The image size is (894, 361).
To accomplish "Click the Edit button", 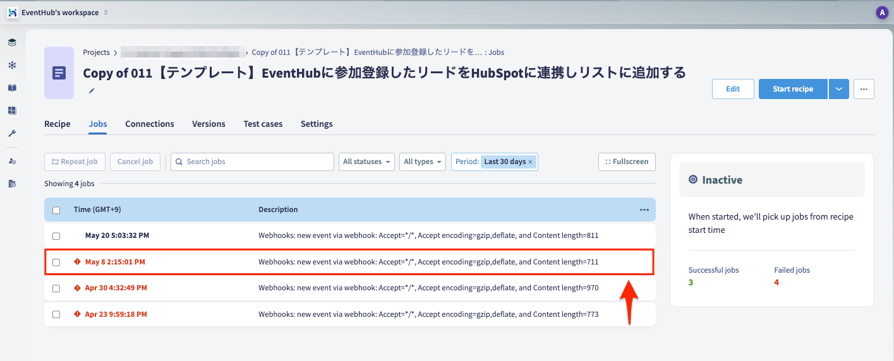I will [x=733, y=89].
